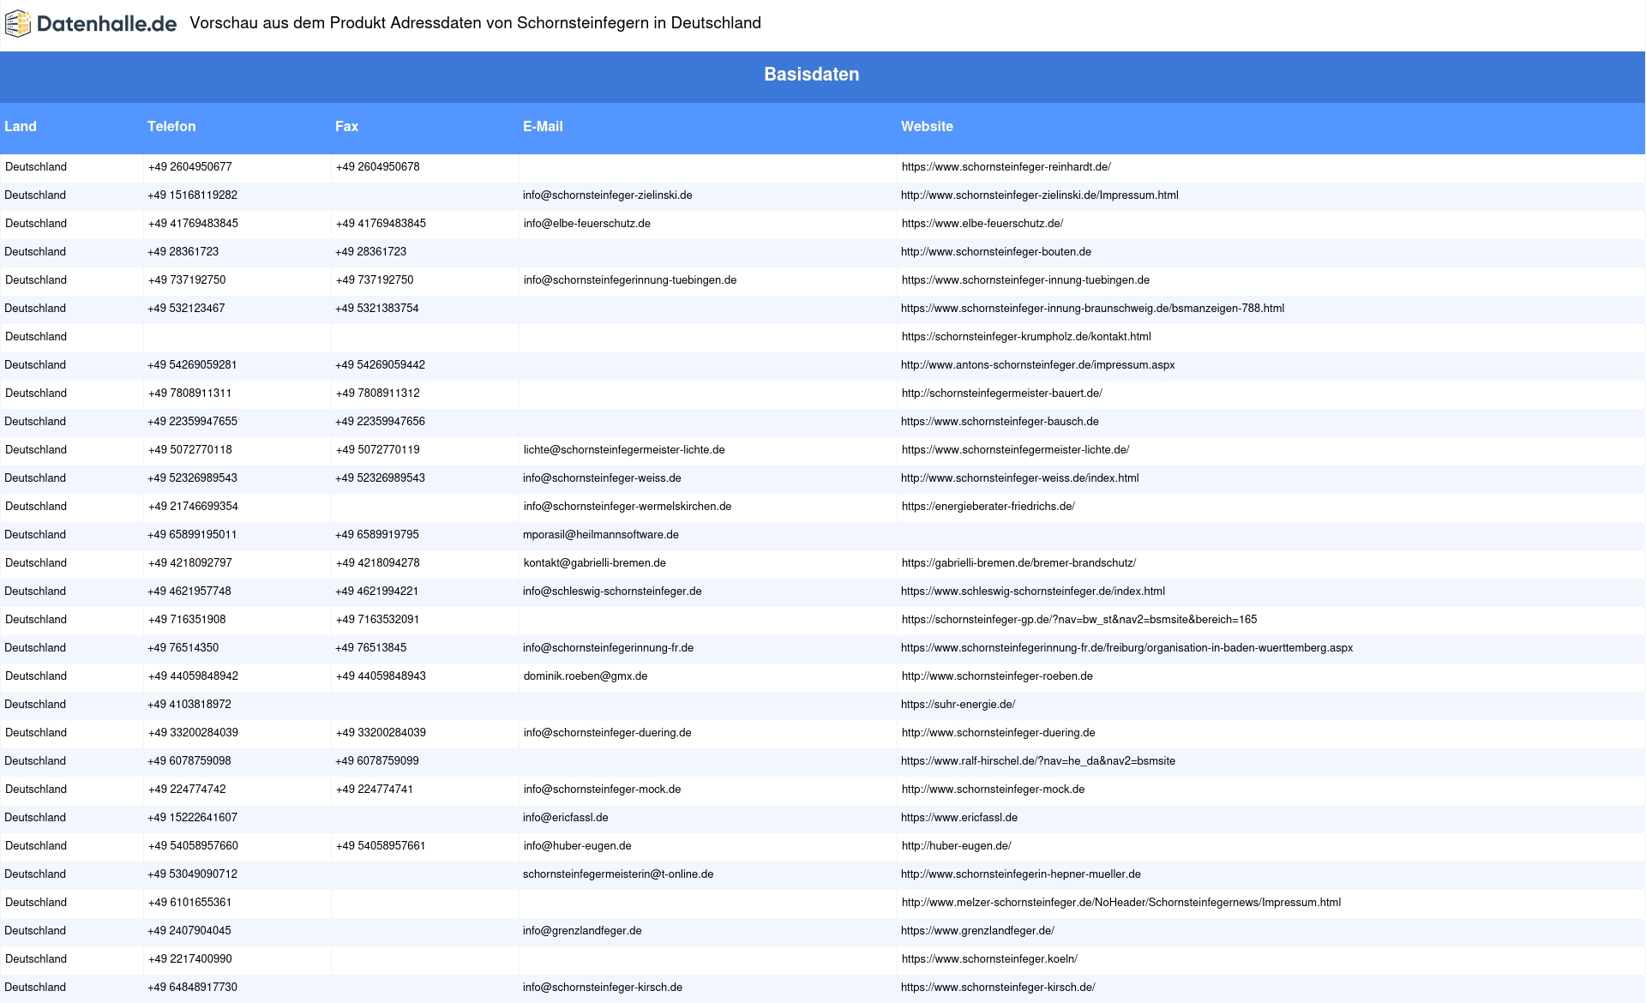Select email dominik.roeben@gmx.de
Screen dimensions: 1646x1003
586,676
